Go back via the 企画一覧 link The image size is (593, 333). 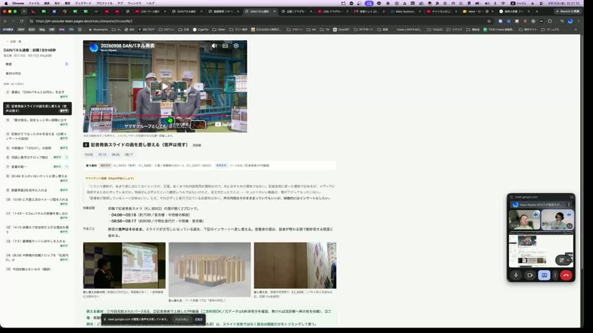tap(14, 41)
